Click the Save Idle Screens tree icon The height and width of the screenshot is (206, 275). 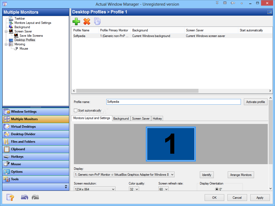16,36
